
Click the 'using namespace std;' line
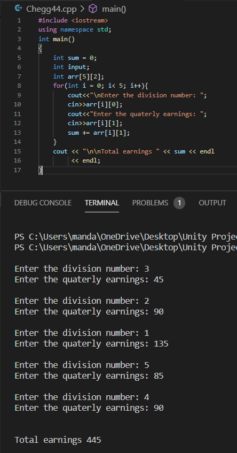click(x=75, y=30)
